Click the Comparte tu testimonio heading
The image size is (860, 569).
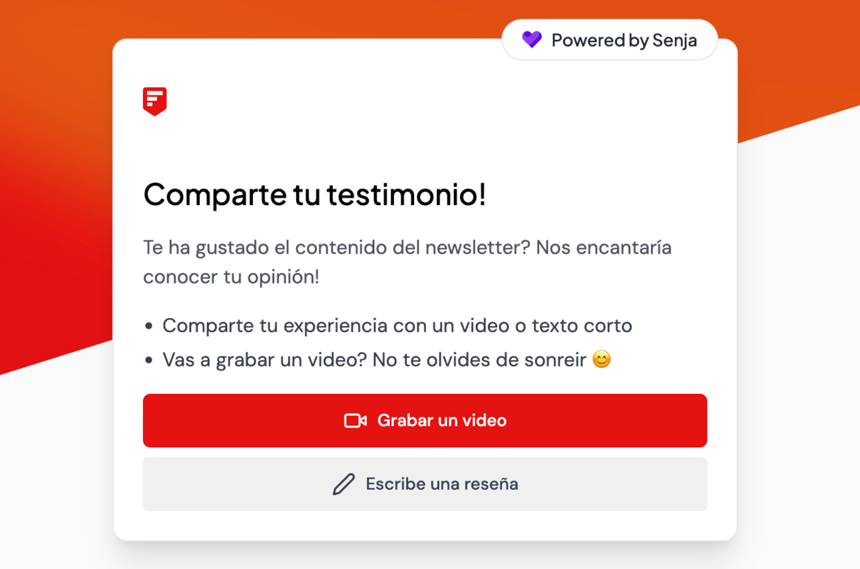315,194
